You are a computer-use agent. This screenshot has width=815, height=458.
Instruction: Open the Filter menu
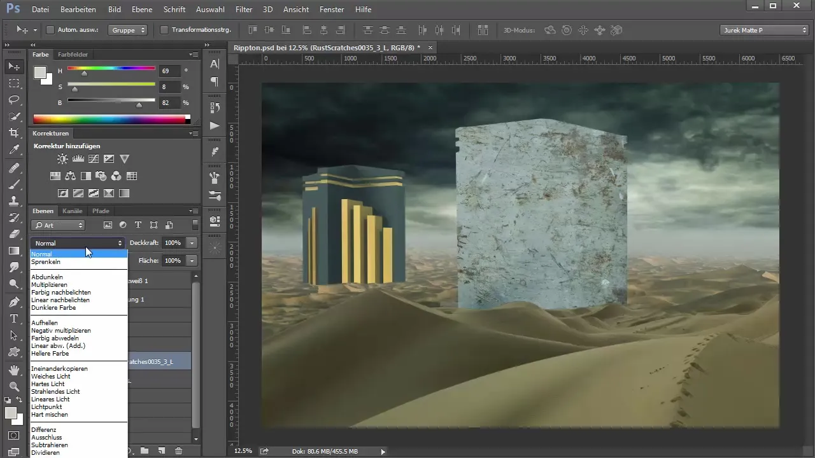click(x=243, y=10)
